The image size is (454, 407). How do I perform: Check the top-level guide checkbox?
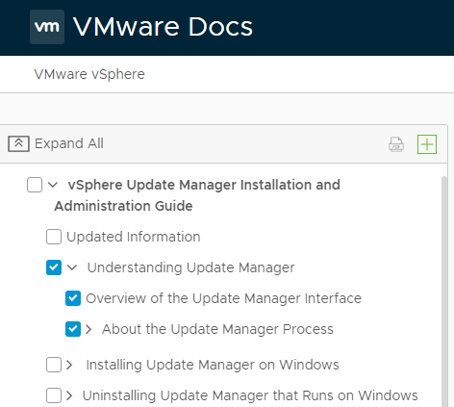coord(35,185)
